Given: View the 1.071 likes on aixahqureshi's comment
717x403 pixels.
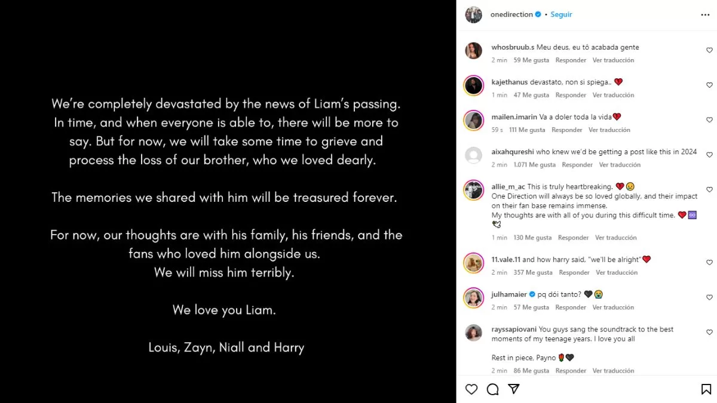Looking at the screenshot, I should [534, 165].
